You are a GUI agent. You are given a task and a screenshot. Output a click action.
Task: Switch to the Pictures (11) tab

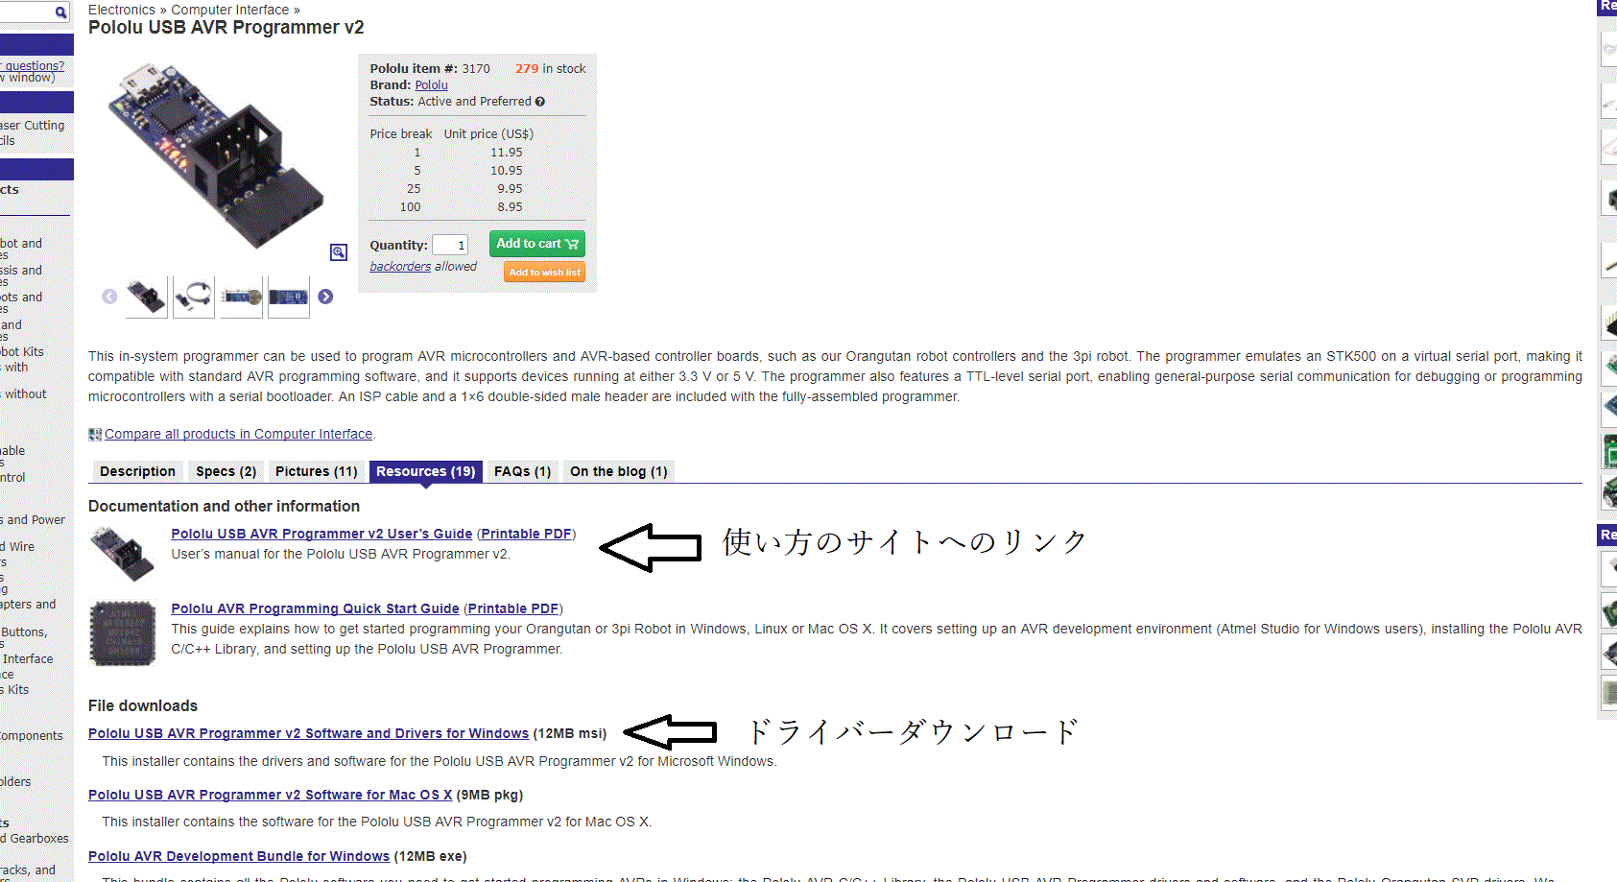click(x=316, y=471)
